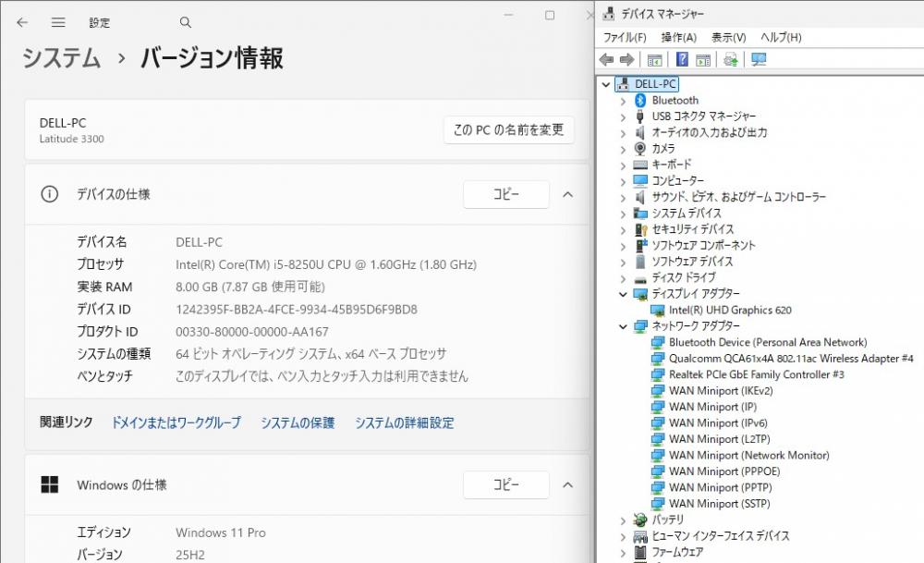Screen dimensions: 924x563
Task: Open the Settings search magnifier
Action: click(185, 22)
